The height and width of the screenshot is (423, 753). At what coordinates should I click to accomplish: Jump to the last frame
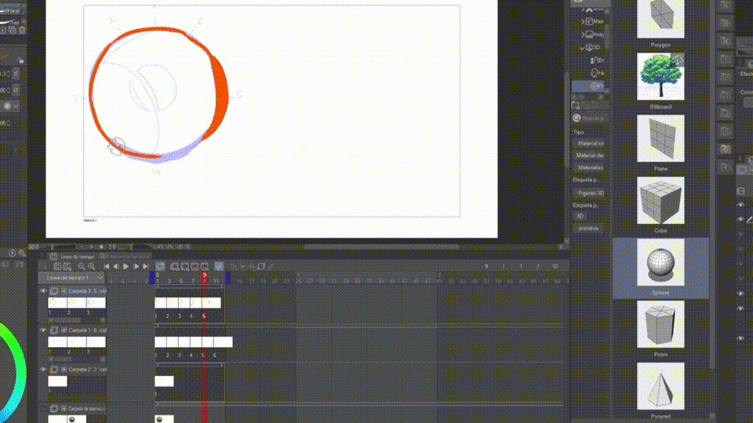point(146,266)
